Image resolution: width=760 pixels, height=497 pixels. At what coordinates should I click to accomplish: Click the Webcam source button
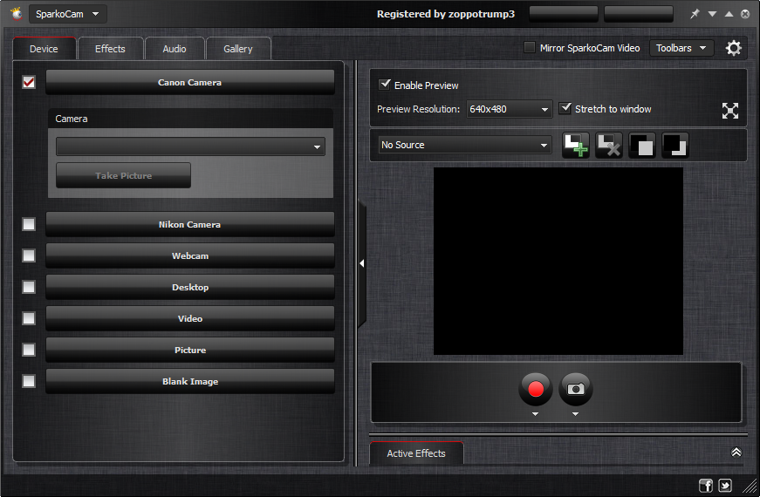[x=190, y=255]
